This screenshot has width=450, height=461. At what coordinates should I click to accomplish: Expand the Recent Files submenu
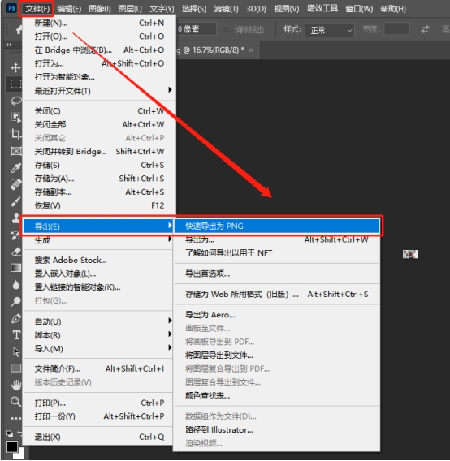(99, 91)
